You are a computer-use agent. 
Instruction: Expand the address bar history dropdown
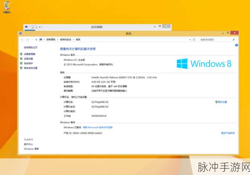[x=190, y=39]
